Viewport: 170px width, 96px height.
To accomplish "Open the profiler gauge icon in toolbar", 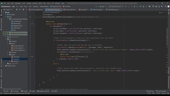I will [140, 6].
